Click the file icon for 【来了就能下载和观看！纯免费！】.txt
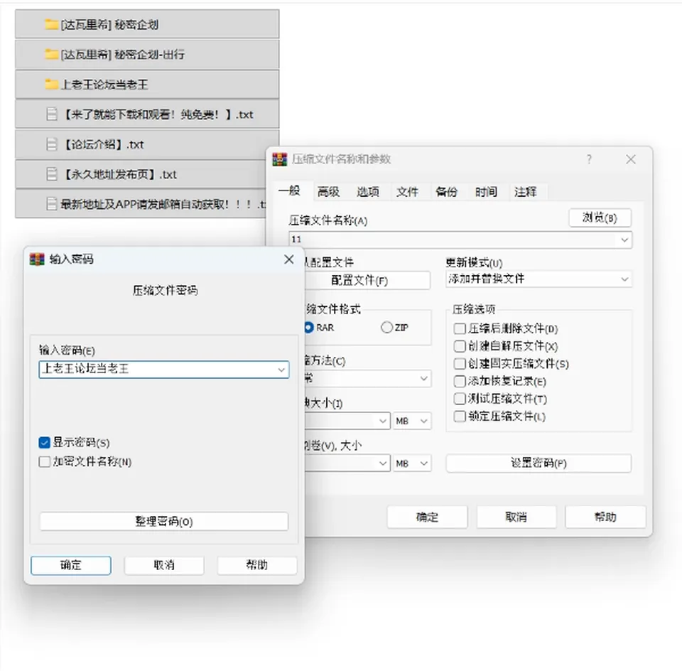 pyautogui.click(x=52, y=114)
